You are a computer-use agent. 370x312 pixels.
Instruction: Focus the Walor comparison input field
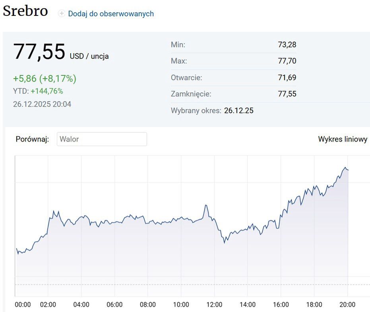pyautogui.click(x=102, y=139)
